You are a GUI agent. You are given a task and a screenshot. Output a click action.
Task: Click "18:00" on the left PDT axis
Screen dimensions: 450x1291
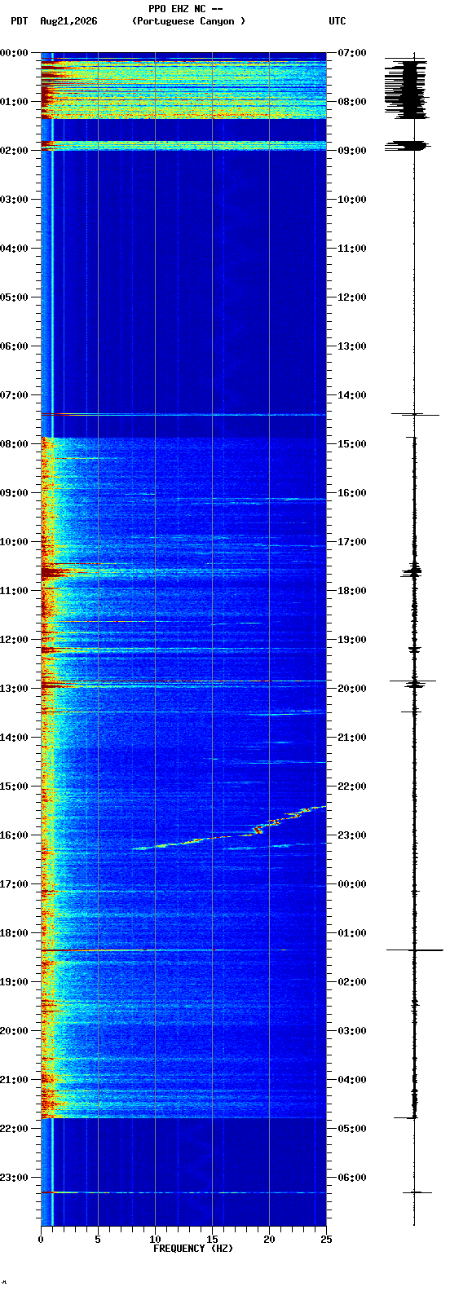click(14, 932)
